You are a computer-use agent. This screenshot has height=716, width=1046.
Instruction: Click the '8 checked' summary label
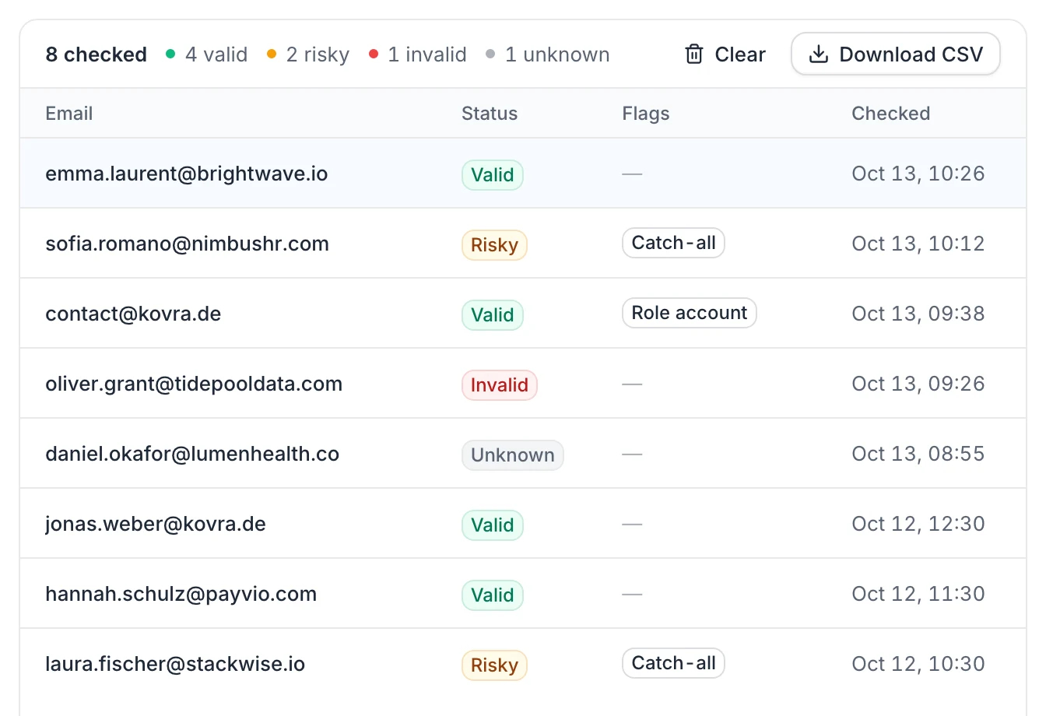[x=97, y=54]
